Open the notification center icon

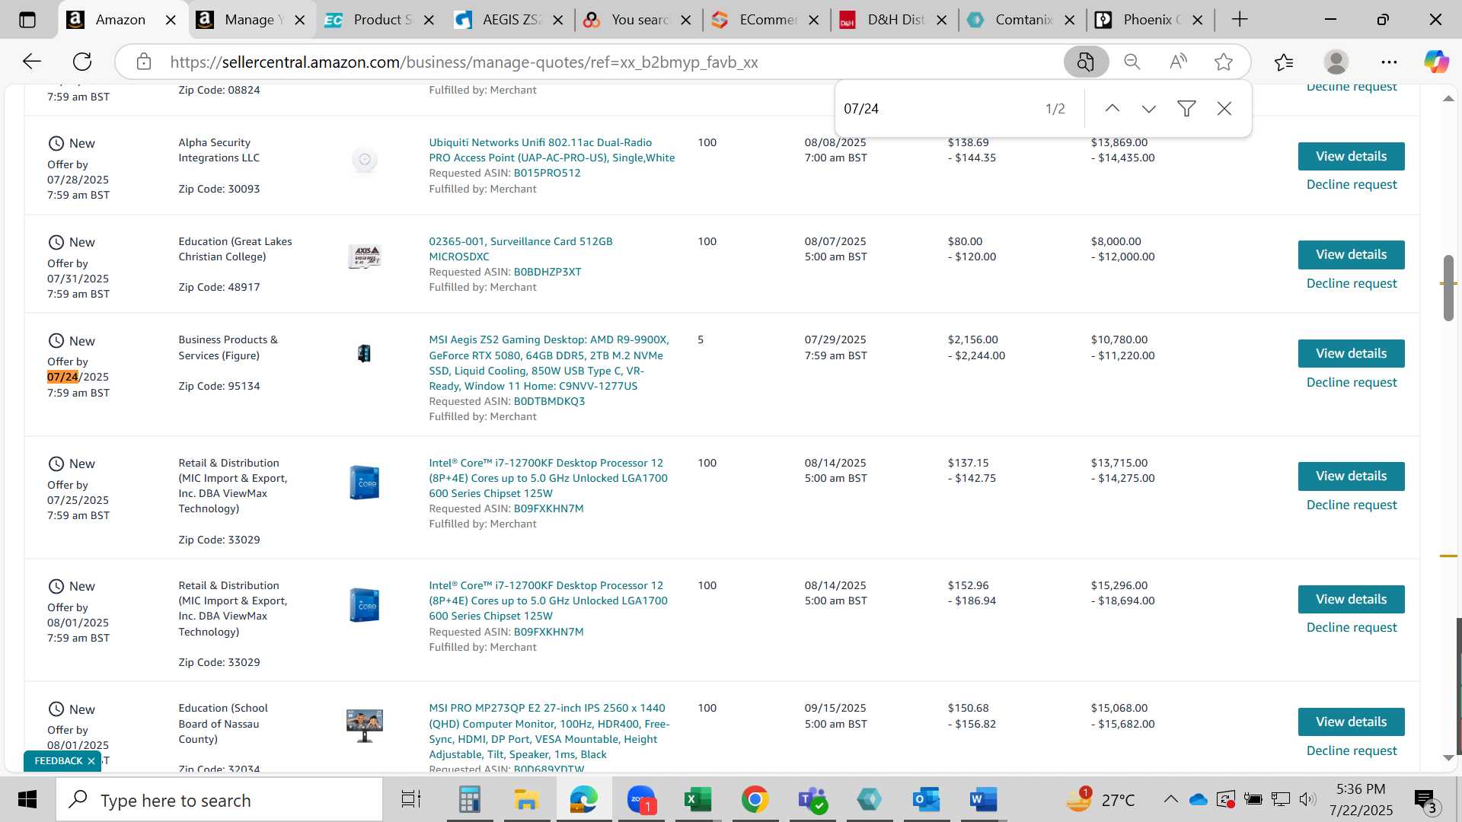point(1426,800)
